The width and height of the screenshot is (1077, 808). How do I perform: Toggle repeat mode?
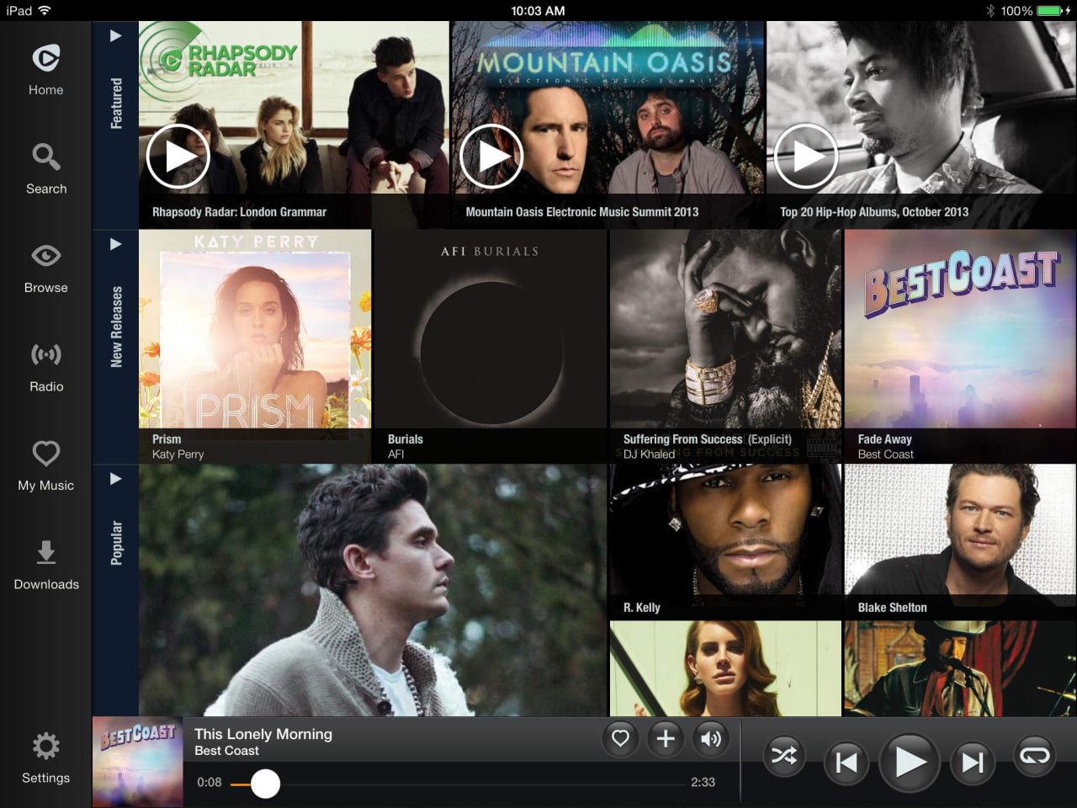[1034, 756]
